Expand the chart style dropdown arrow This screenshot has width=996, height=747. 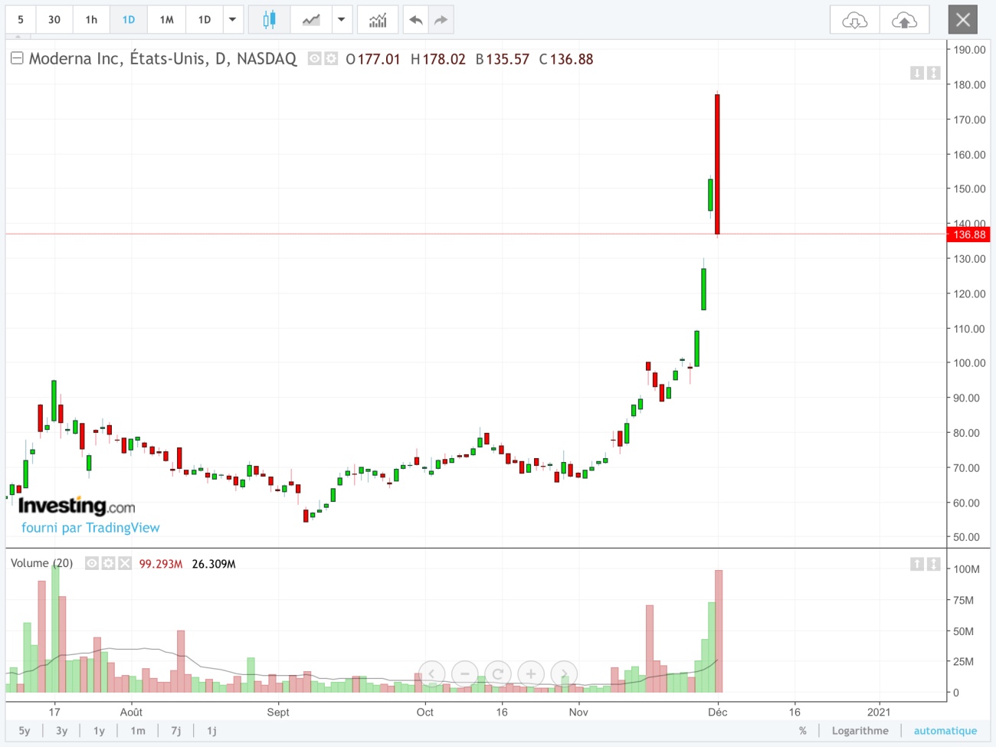coord(342,20)
